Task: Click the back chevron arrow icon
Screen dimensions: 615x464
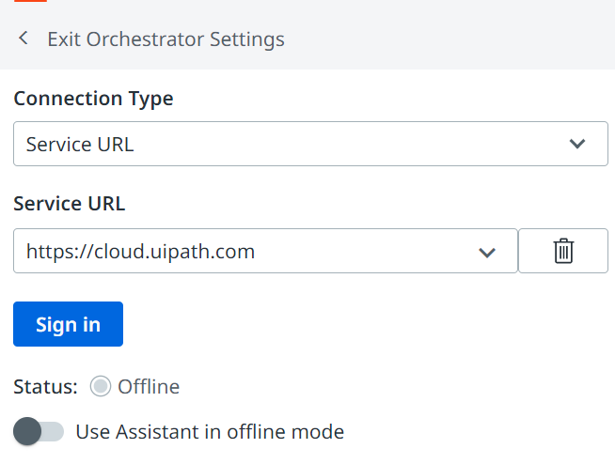Action: 24,39
